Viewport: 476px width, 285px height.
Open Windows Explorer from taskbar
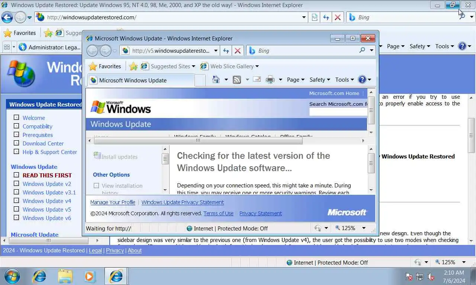point(65,276)
